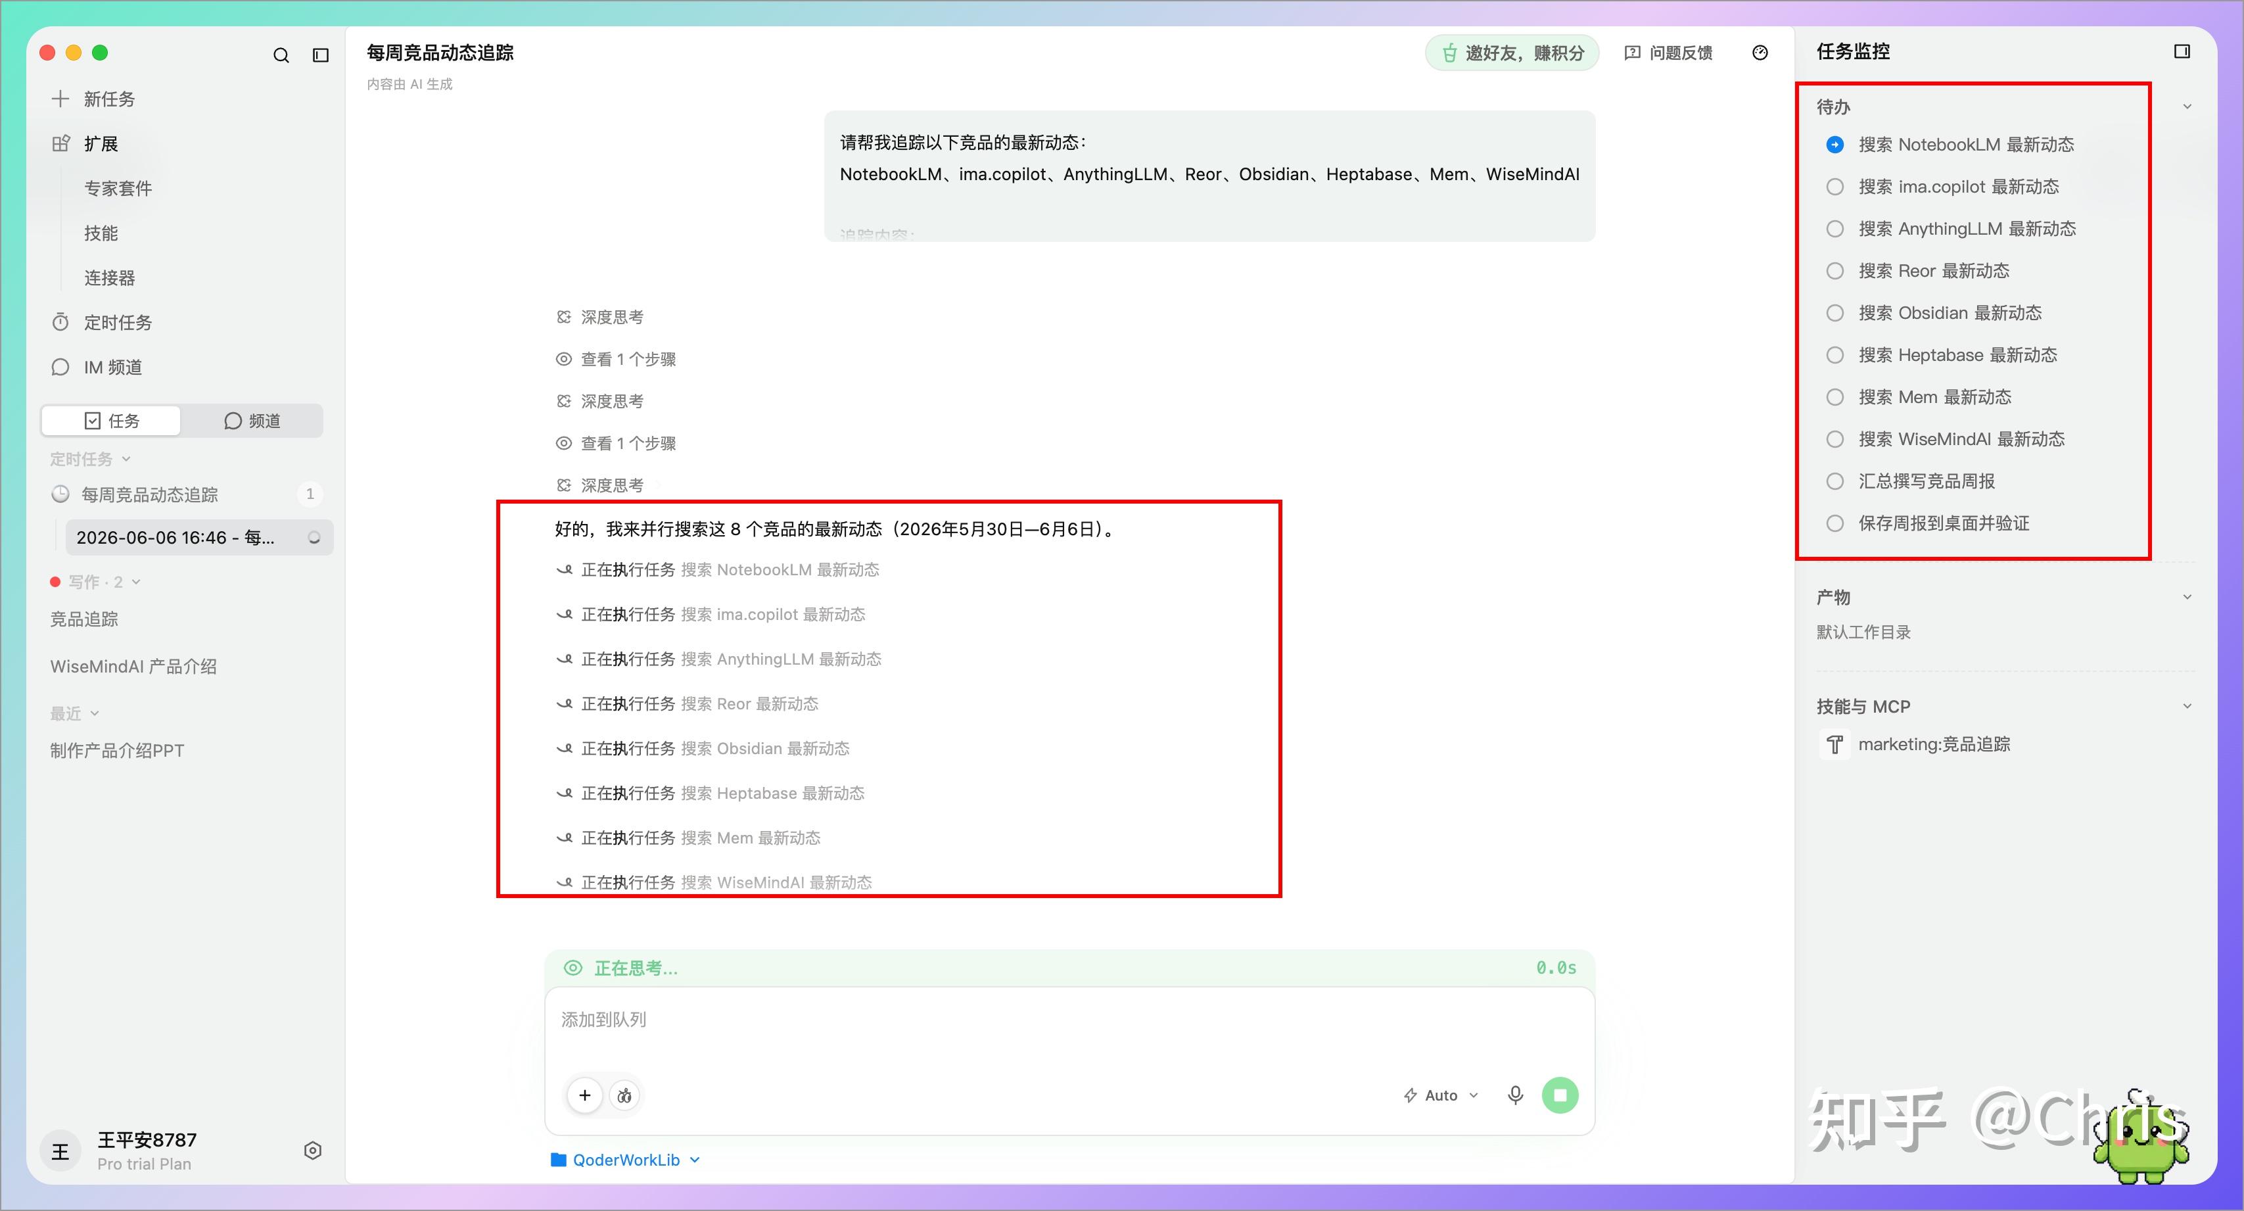
Task: Collapse the 定时任务 group chevron
Action: coord(126,459)
